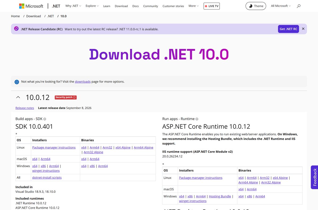
Task: Download SDK Windows x86 installer
Action: pyautogui.click(x=43, y=166)
